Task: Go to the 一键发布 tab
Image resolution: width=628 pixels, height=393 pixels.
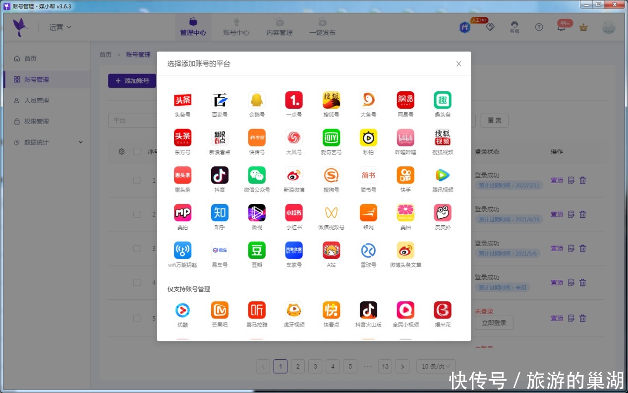Action: tap(322, 27)
